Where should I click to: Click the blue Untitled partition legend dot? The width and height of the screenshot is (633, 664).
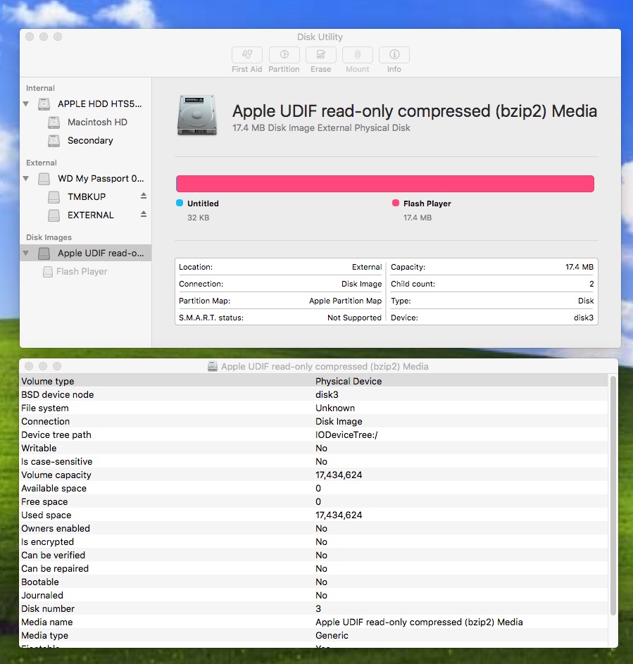(180, 203)
